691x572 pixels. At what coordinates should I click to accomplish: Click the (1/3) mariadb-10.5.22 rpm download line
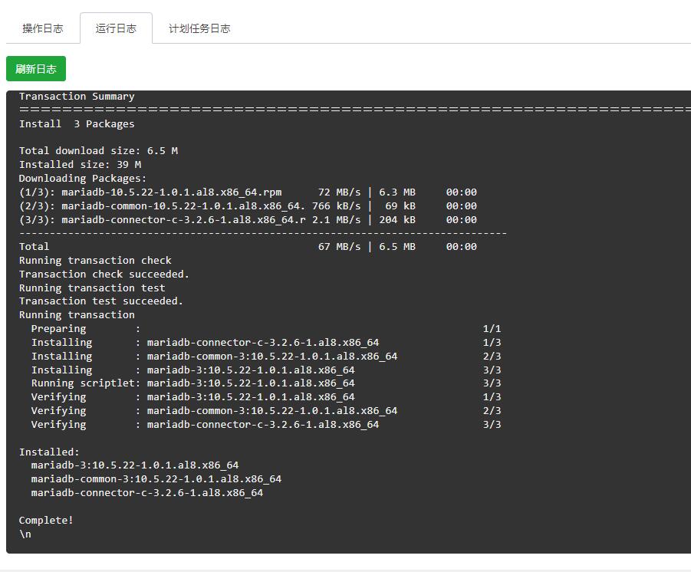click(248, 192)
